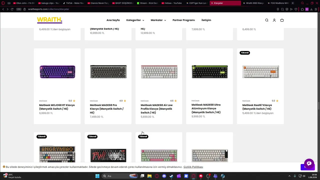Switch to the bakugo clips tab
The width and height of the screenshot is (320, 180).
[x=49, y=3]
